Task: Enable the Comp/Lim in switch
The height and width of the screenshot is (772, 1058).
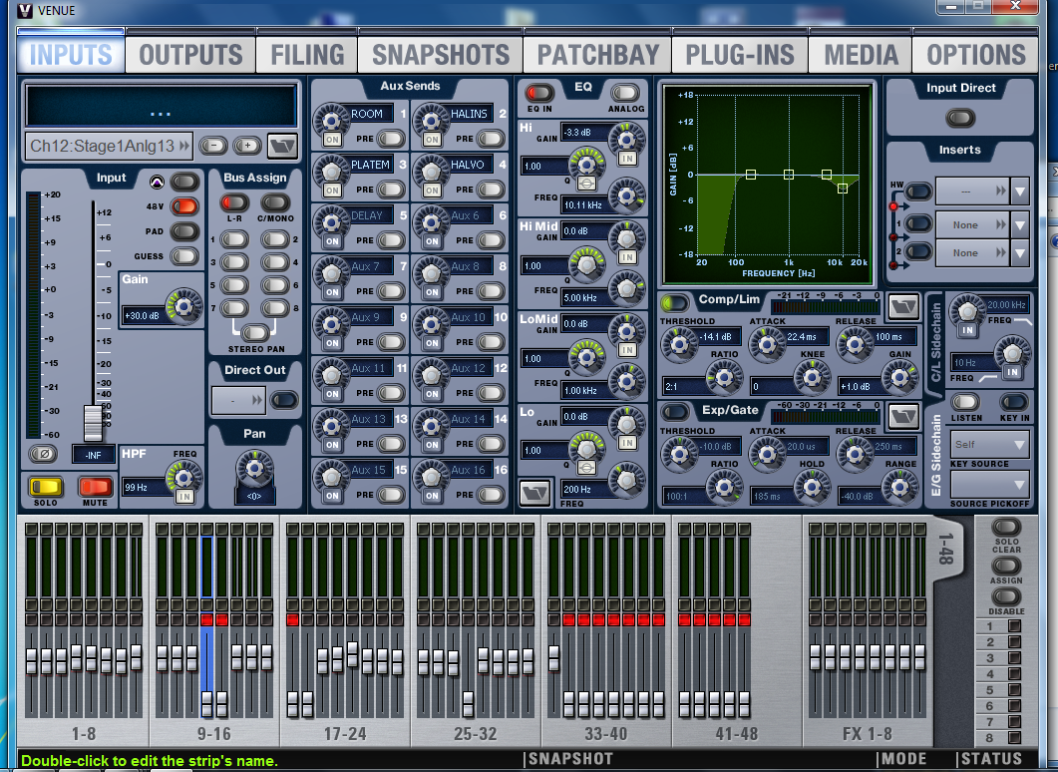Action: (674, 302)
